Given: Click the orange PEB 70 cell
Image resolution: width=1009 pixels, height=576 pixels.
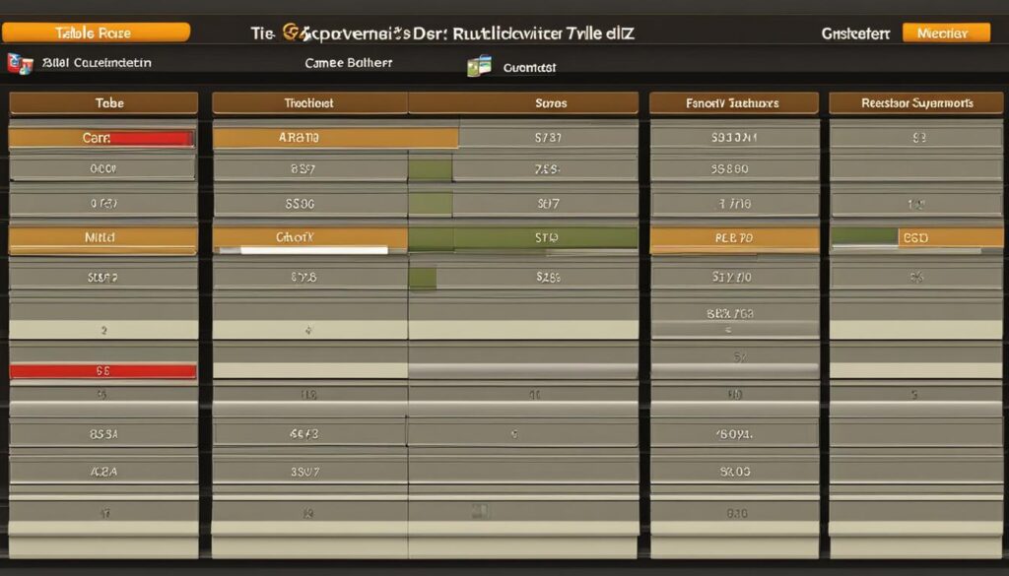Looking at the screenshot, I should click(734, 238).
